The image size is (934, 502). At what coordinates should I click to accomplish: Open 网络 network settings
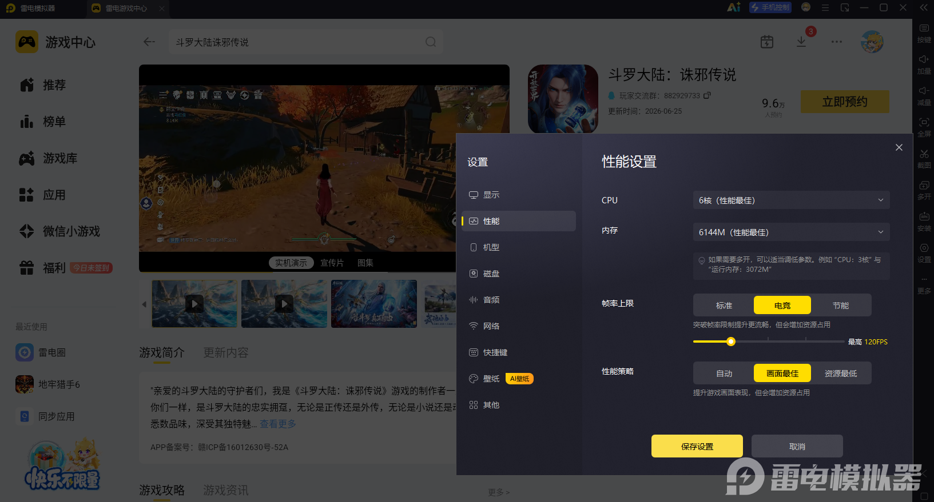point(519,326)
